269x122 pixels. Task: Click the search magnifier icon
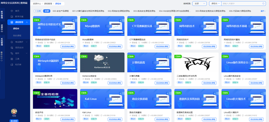pyautogui.click(x=263, y=3)
